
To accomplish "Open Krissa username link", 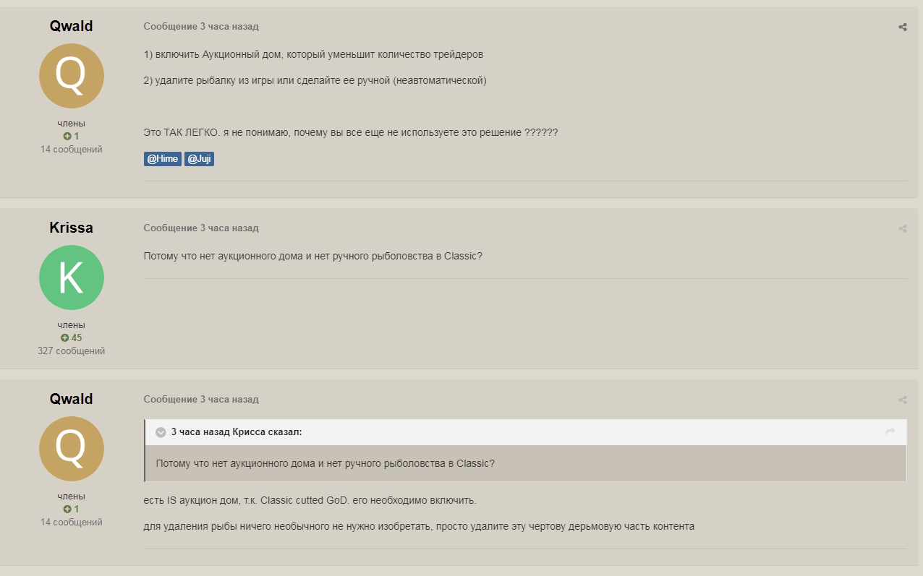I will [x=71, y=228].
